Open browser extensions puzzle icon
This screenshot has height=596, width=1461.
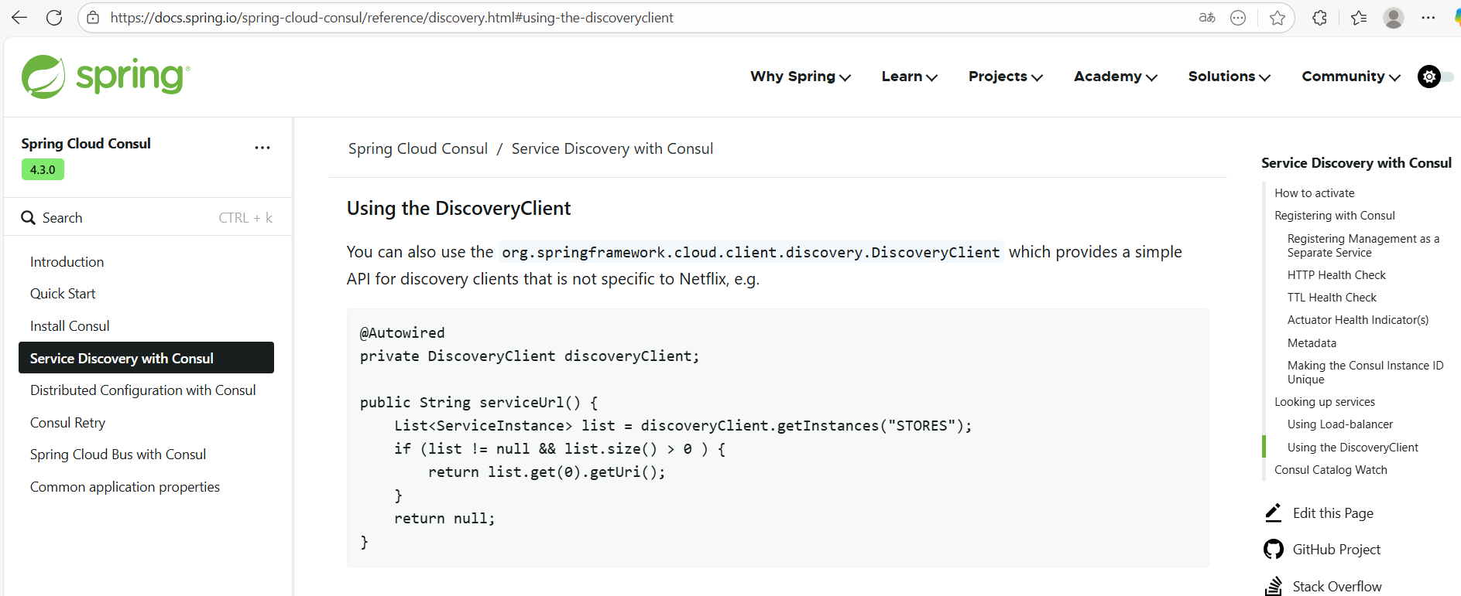click(1320, 17)
